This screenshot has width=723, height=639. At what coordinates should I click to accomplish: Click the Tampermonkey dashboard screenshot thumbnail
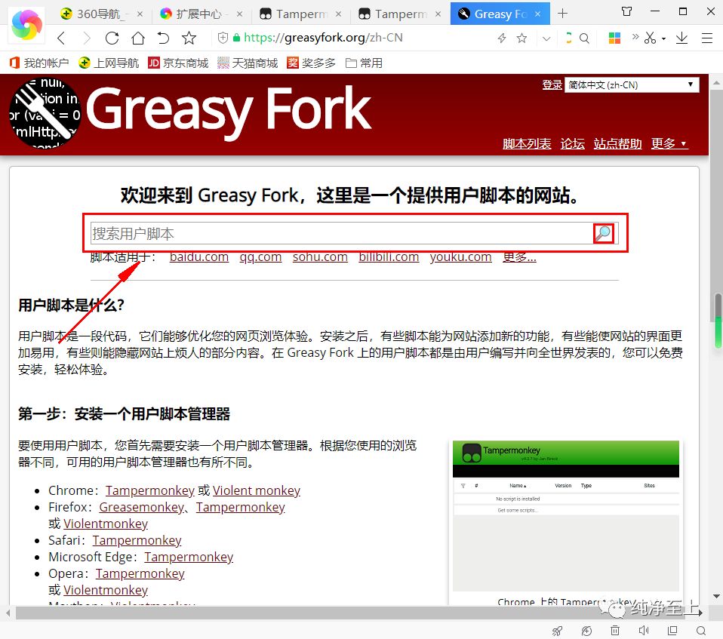pyautogui.click(x=566, y=516)
